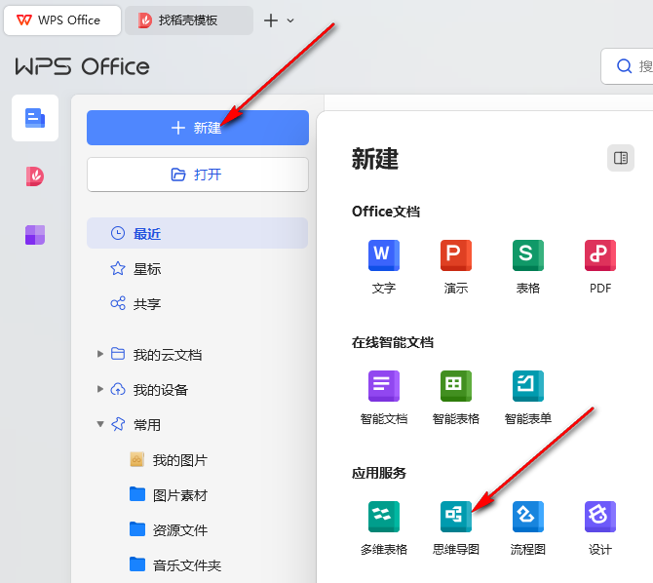
Task: Create a new PDF file
Action: tap(599, 266)
